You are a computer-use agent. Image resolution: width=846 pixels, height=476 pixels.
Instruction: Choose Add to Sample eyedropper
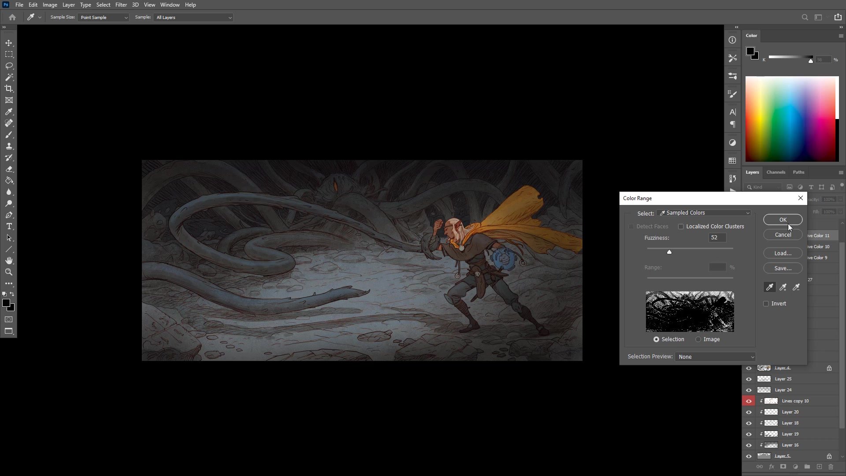click(783, 287)
